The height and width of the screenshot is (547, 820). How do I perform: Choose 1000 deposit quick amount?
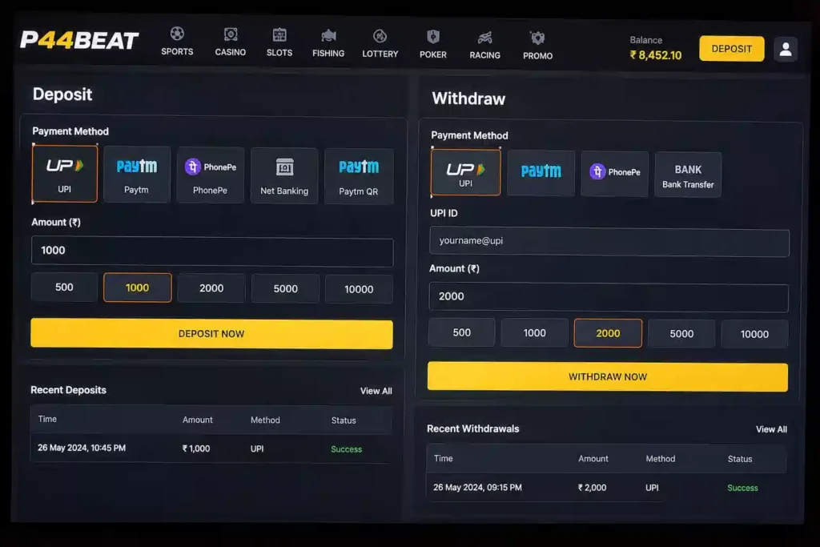coord(138,288)
